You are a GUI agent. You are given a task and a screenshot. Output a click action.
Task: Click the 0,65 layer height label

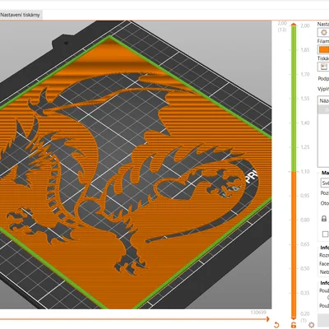pos(305,244)
